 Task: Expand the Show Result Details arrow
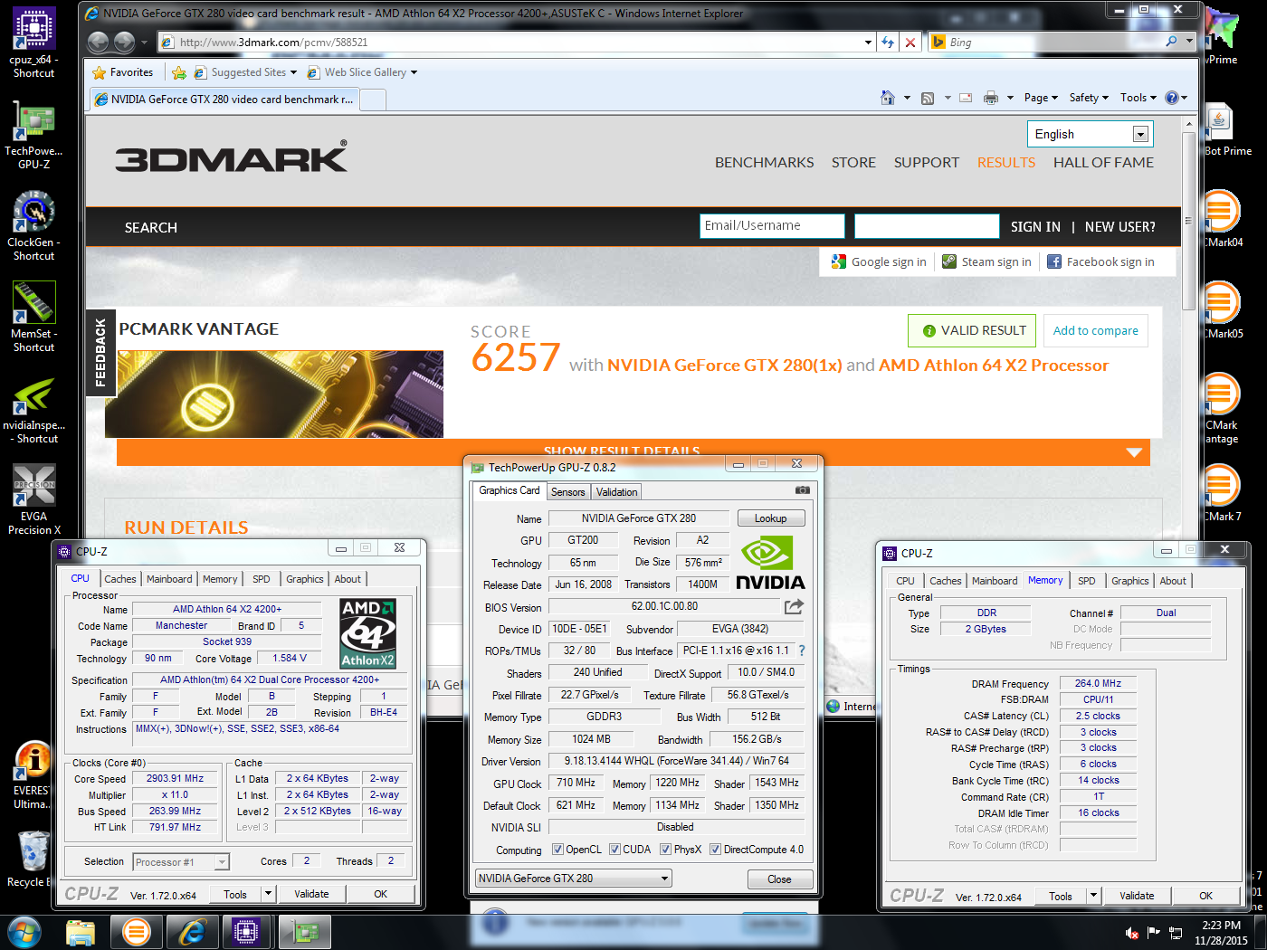click(x=1134, y=452)
